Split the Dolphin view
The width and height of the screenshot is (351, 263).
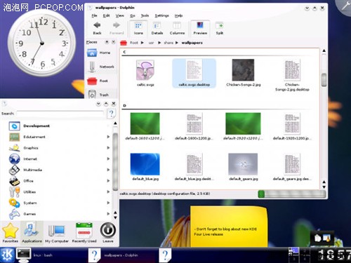pos(220,28)
